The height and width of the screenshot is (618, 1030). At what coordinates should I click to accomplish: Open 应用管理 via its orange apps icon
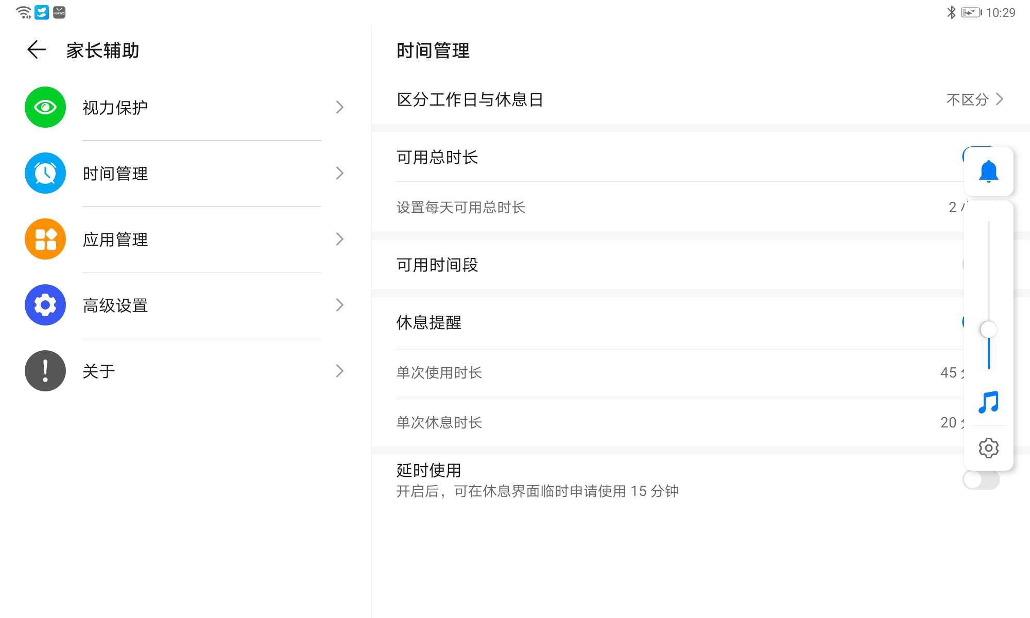coord(45,239)
